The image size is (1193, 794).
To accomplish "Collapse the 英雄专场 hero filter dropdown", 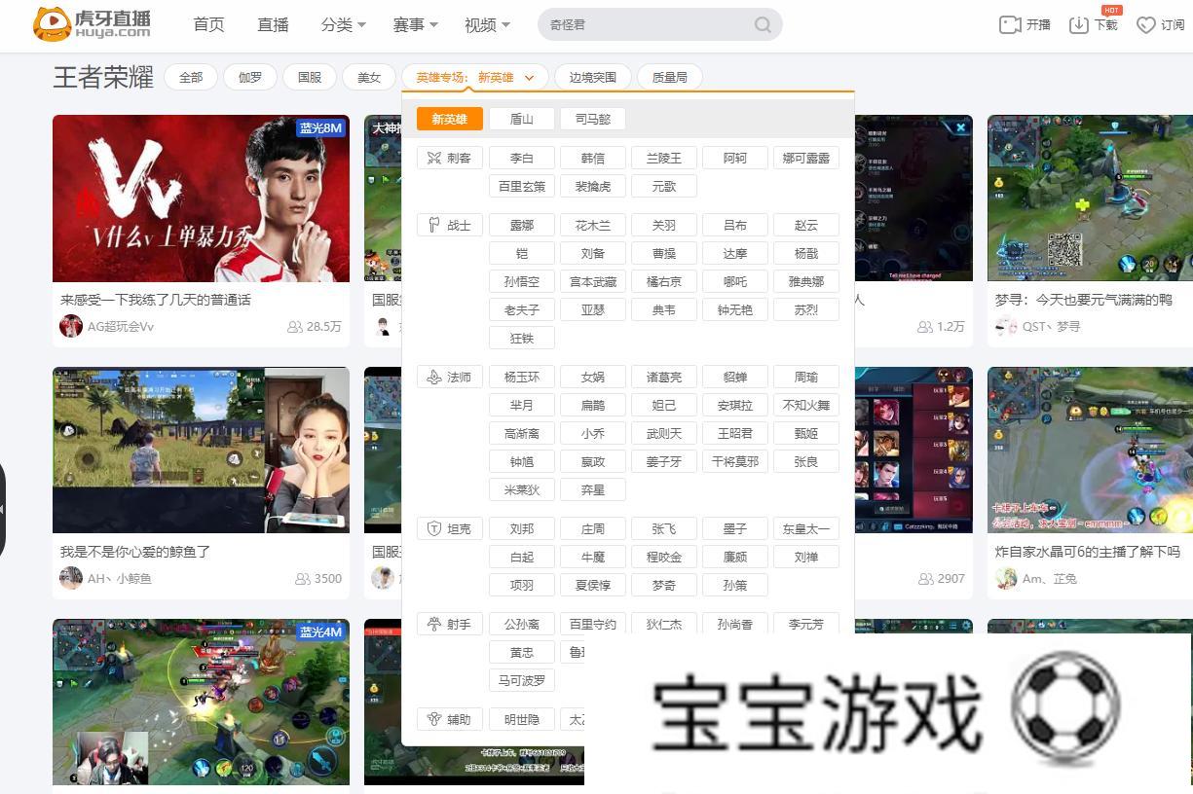I will 475,77.
